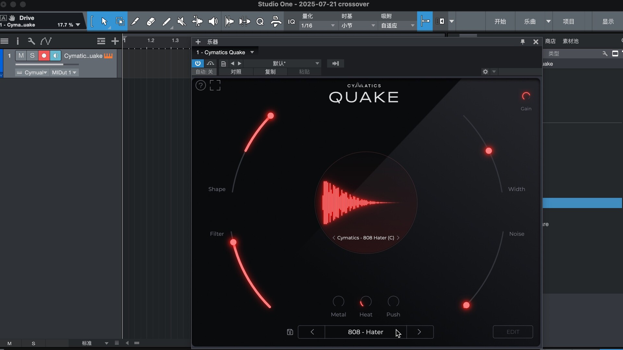Open the 默认 preset dropdown
Screen dimensions: 623x350
click(282, 63)
